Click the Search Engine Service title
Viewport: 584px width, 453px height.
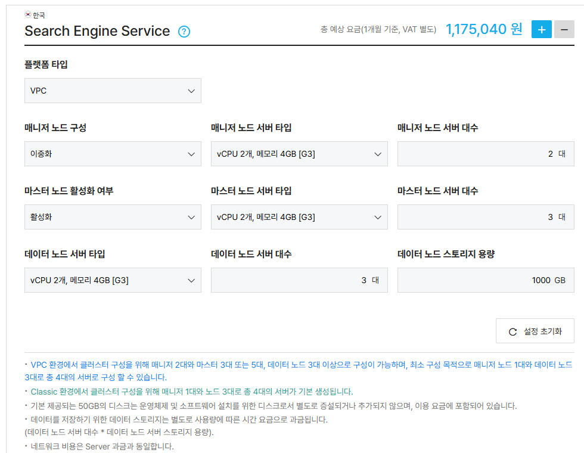(x=97, y=31)
